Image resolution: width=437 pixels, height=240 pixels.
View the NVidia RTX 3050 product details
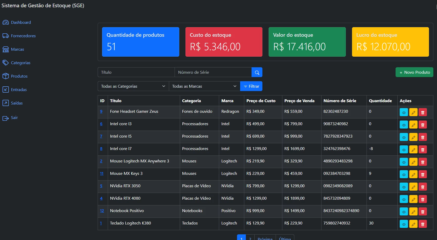click(404, 187)
